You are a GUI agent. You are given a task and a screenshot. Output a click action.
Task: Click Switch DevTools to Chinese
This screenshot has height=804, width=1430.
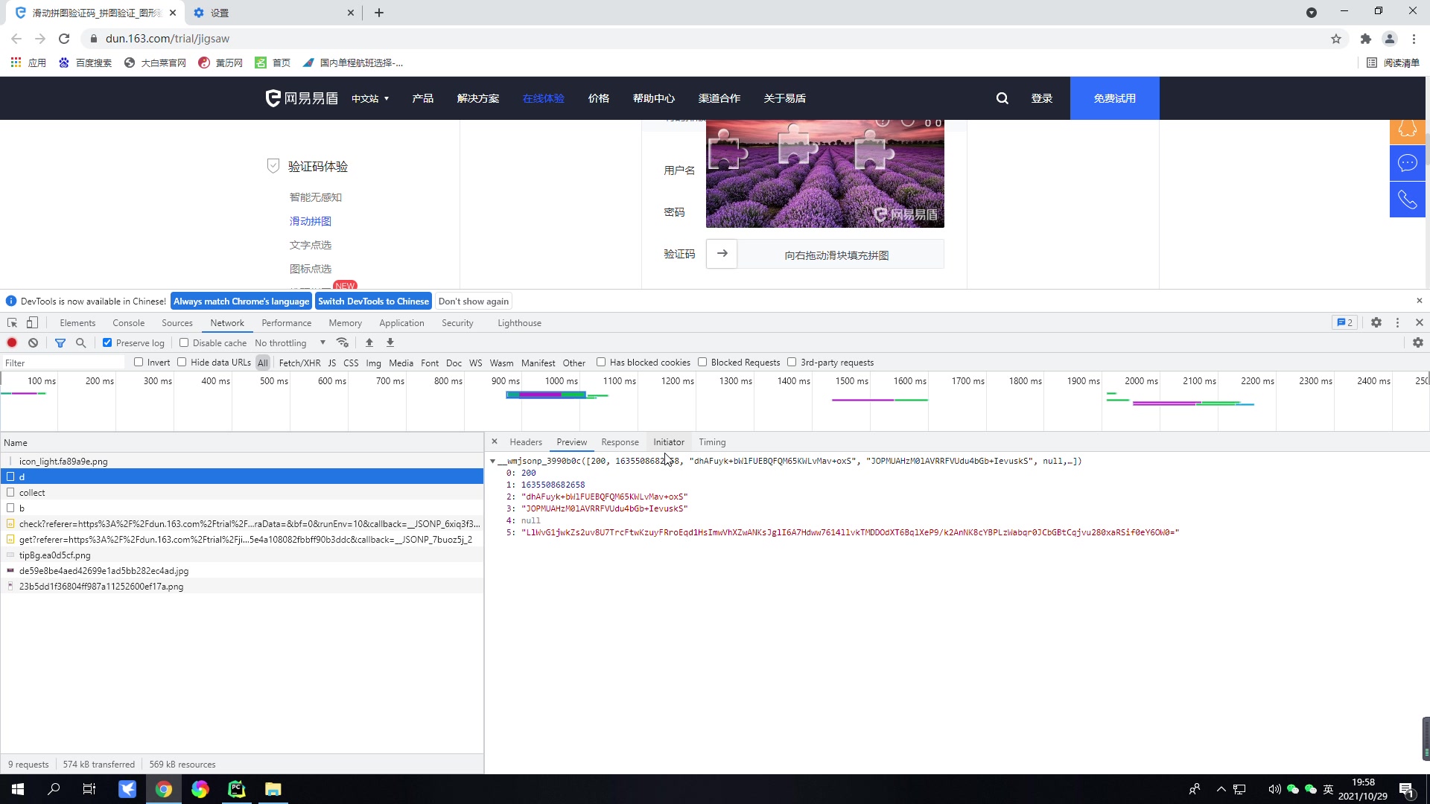tap(373, 301)
